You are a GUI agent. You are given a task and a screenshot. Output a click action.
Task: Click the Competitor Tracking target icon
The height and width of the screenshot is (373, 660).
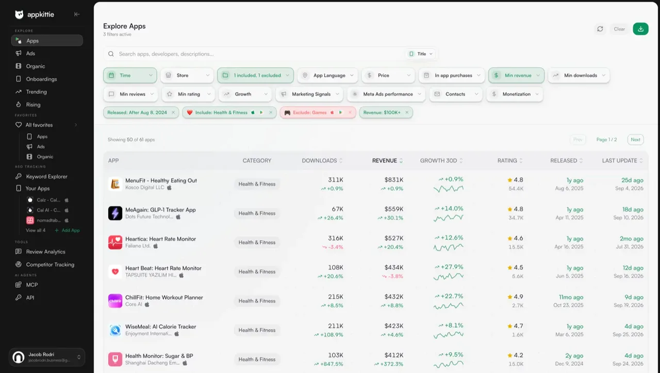tap(19, 264)
